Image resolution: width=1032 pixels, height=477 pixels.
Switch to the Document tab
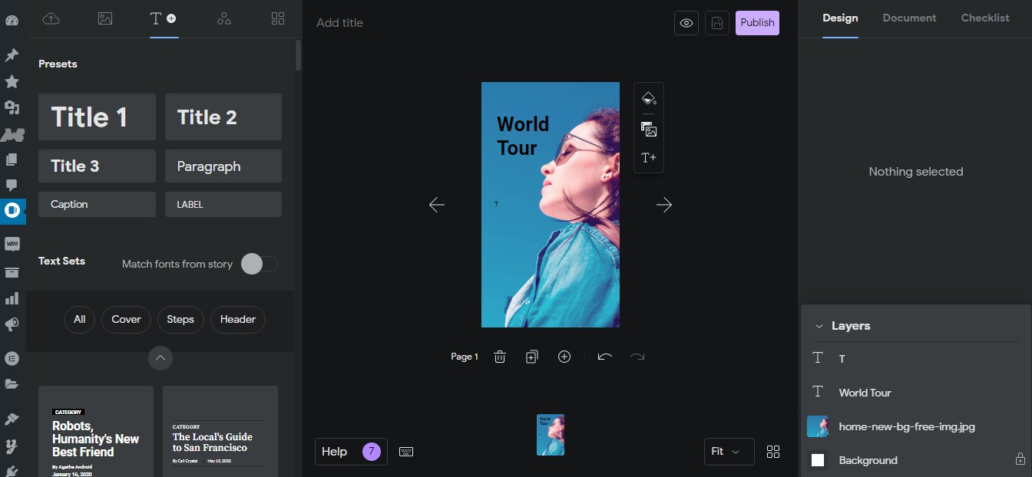[x=909, y=18]
